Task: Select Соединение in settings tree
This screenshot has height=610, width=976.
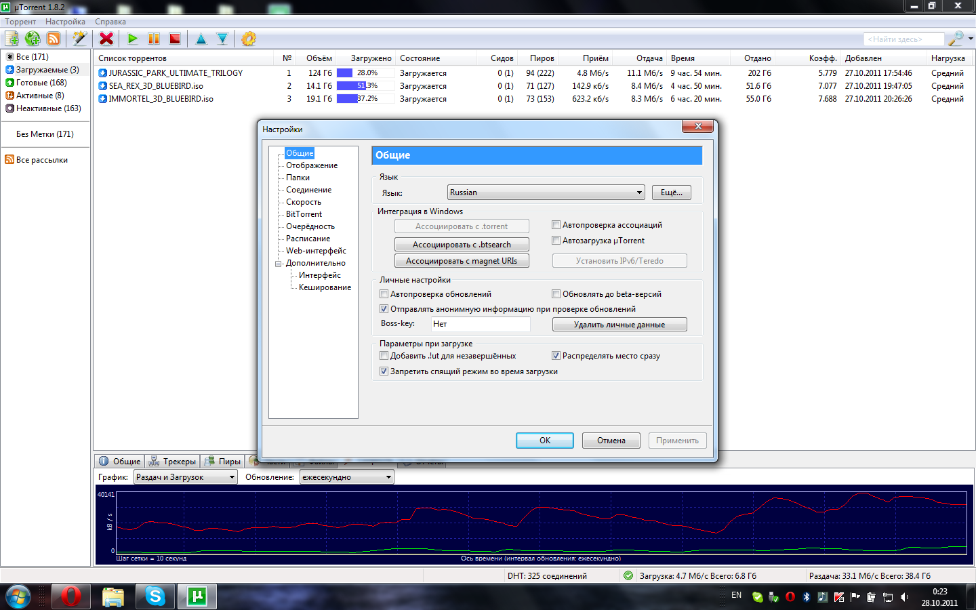Action: tap(309, 190)
